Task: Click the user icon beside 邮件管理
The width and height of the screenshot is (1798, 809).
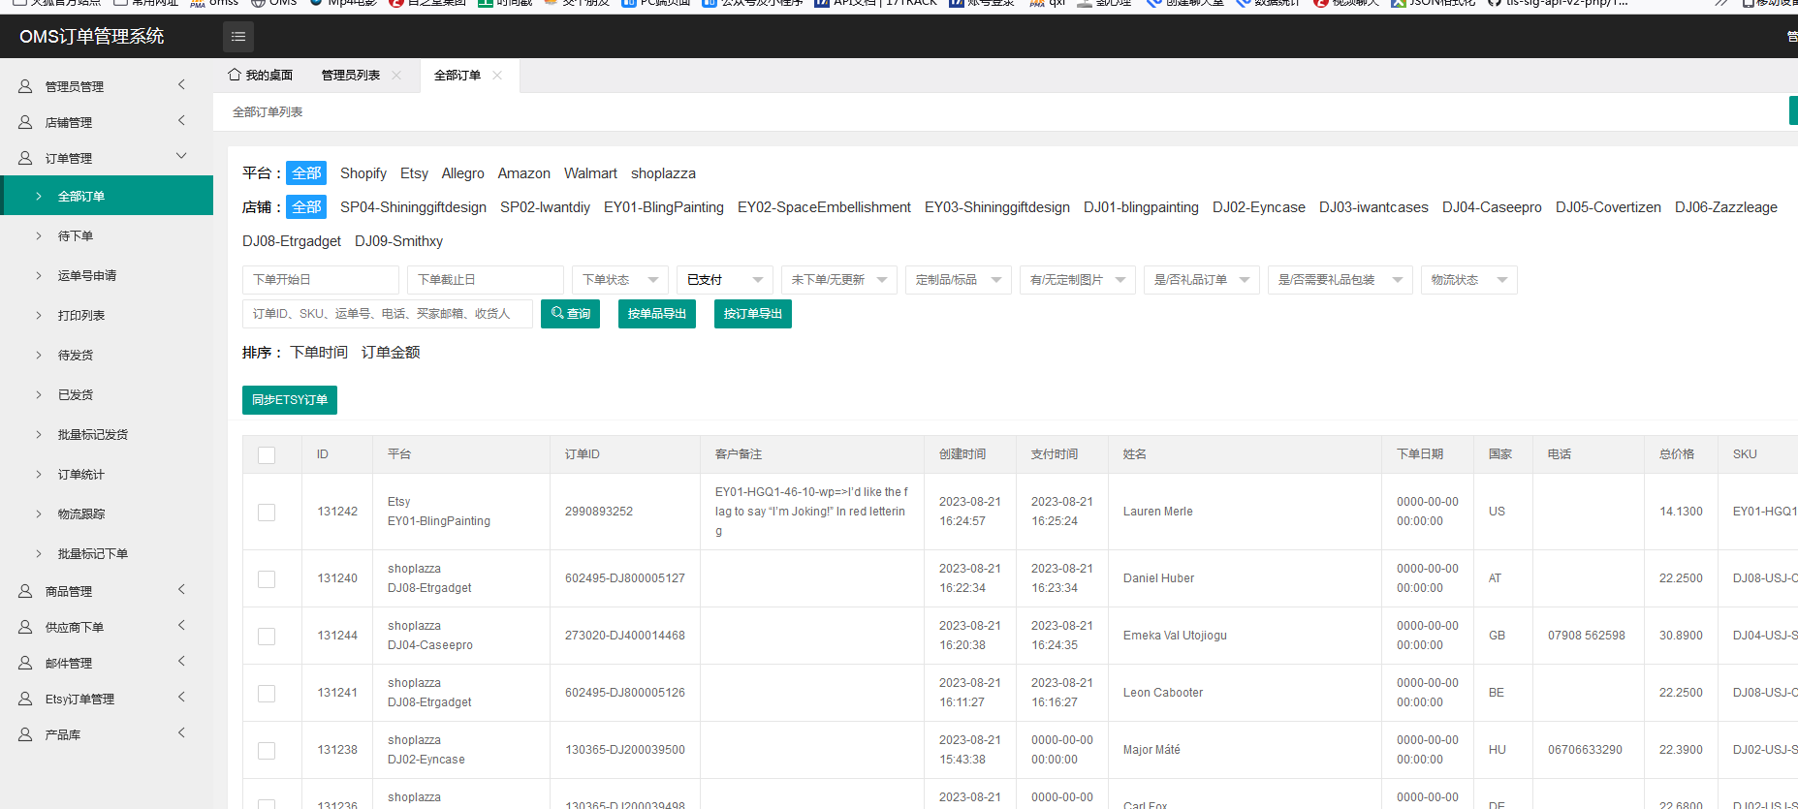Action: click(25, 663)
